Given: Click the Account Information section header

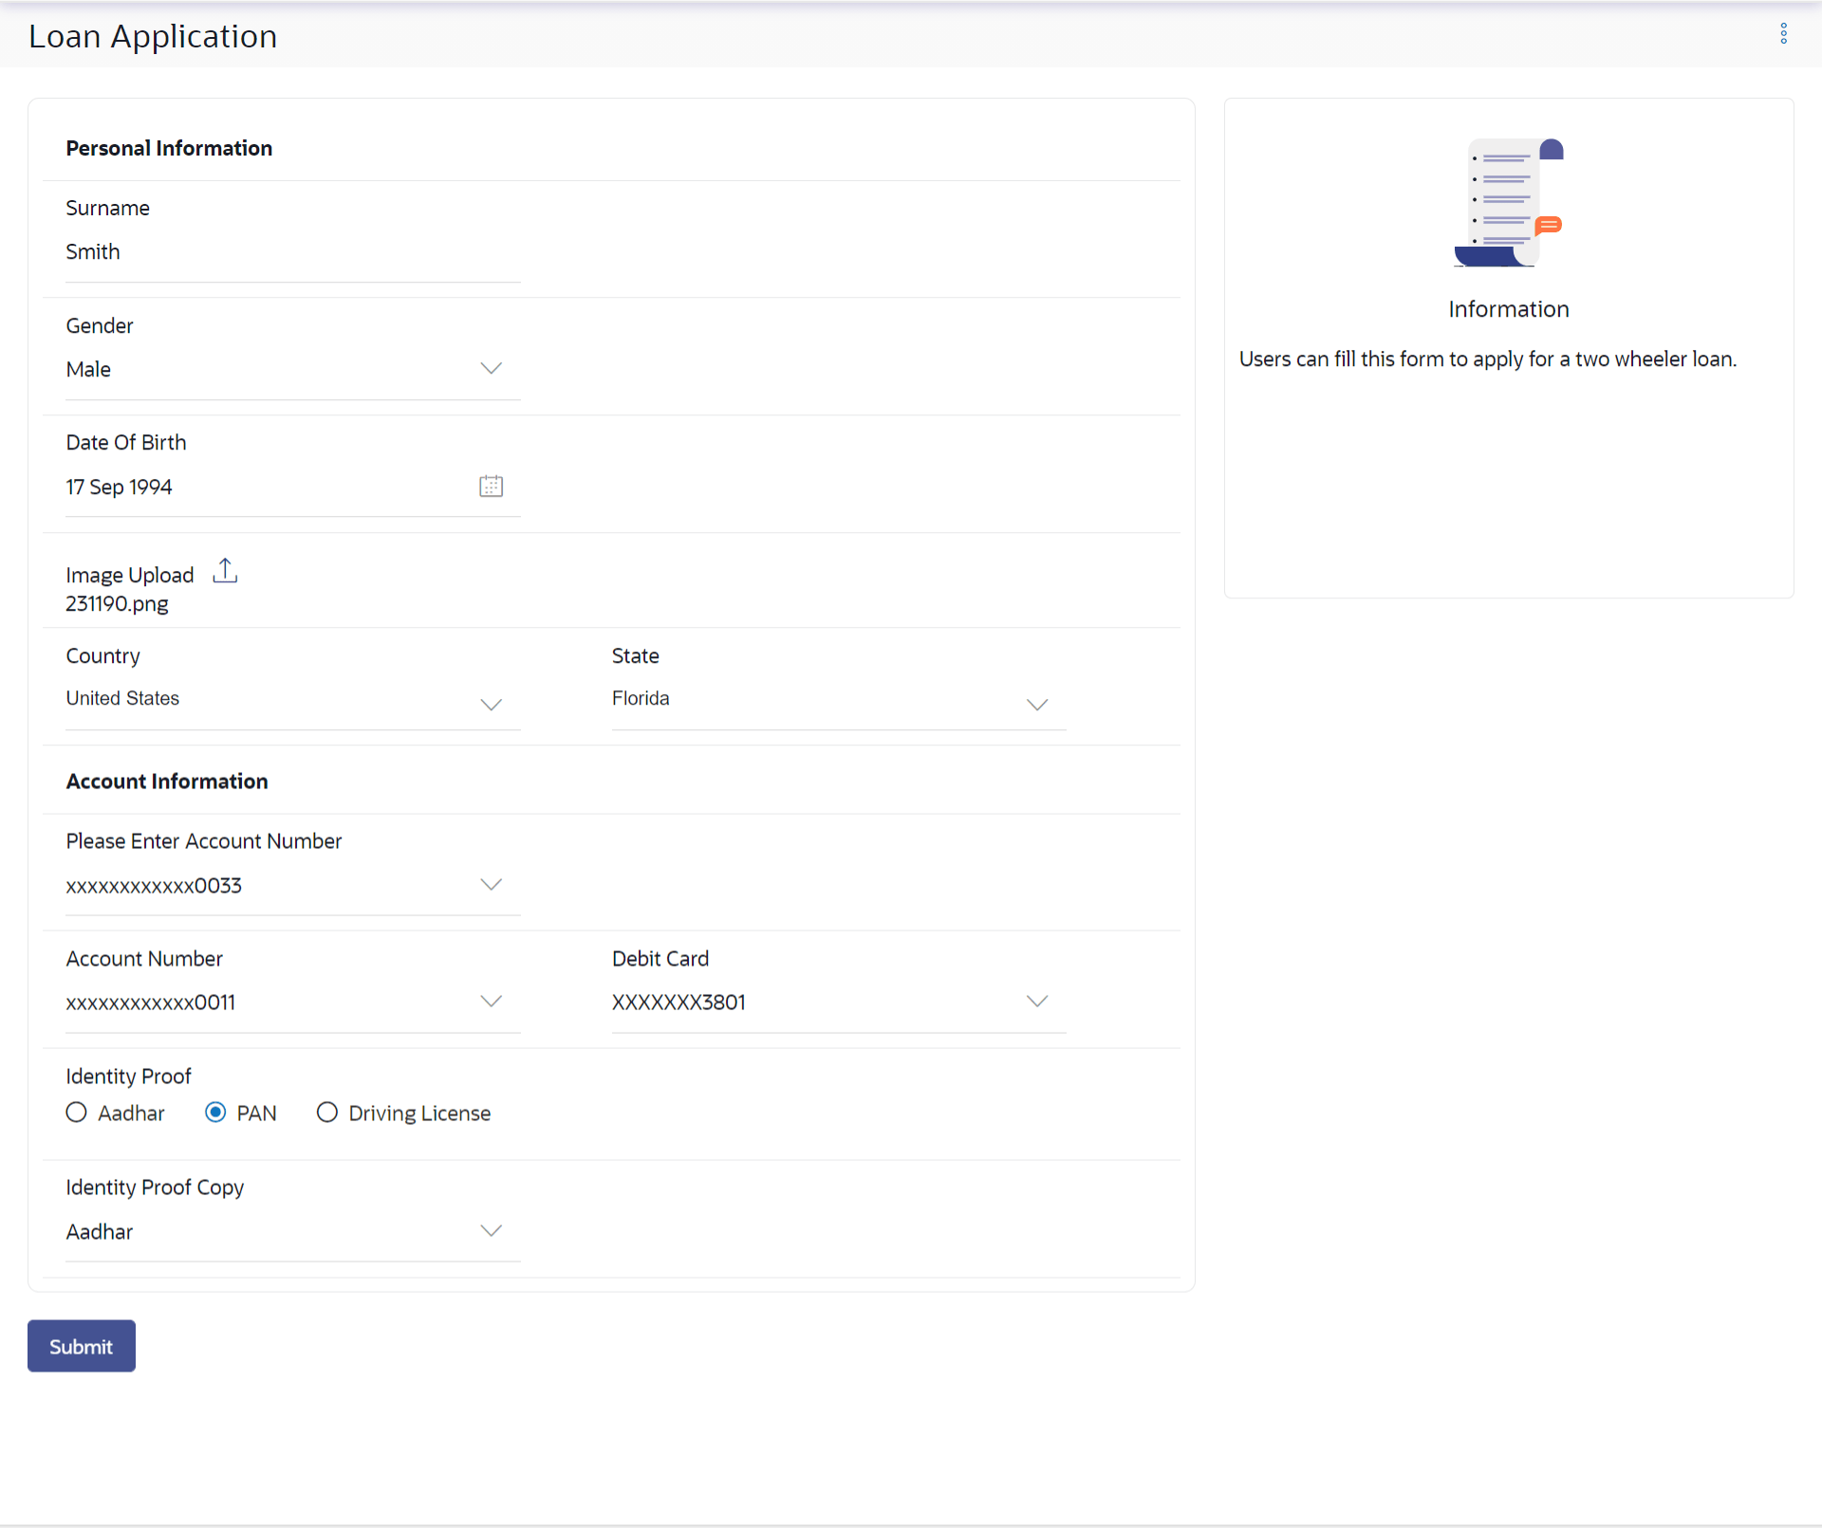Looking at the screenshot, I should (x=167, y=782).
